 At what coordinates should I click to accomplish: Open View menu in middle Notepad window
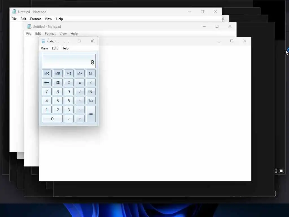coord(63,34)
